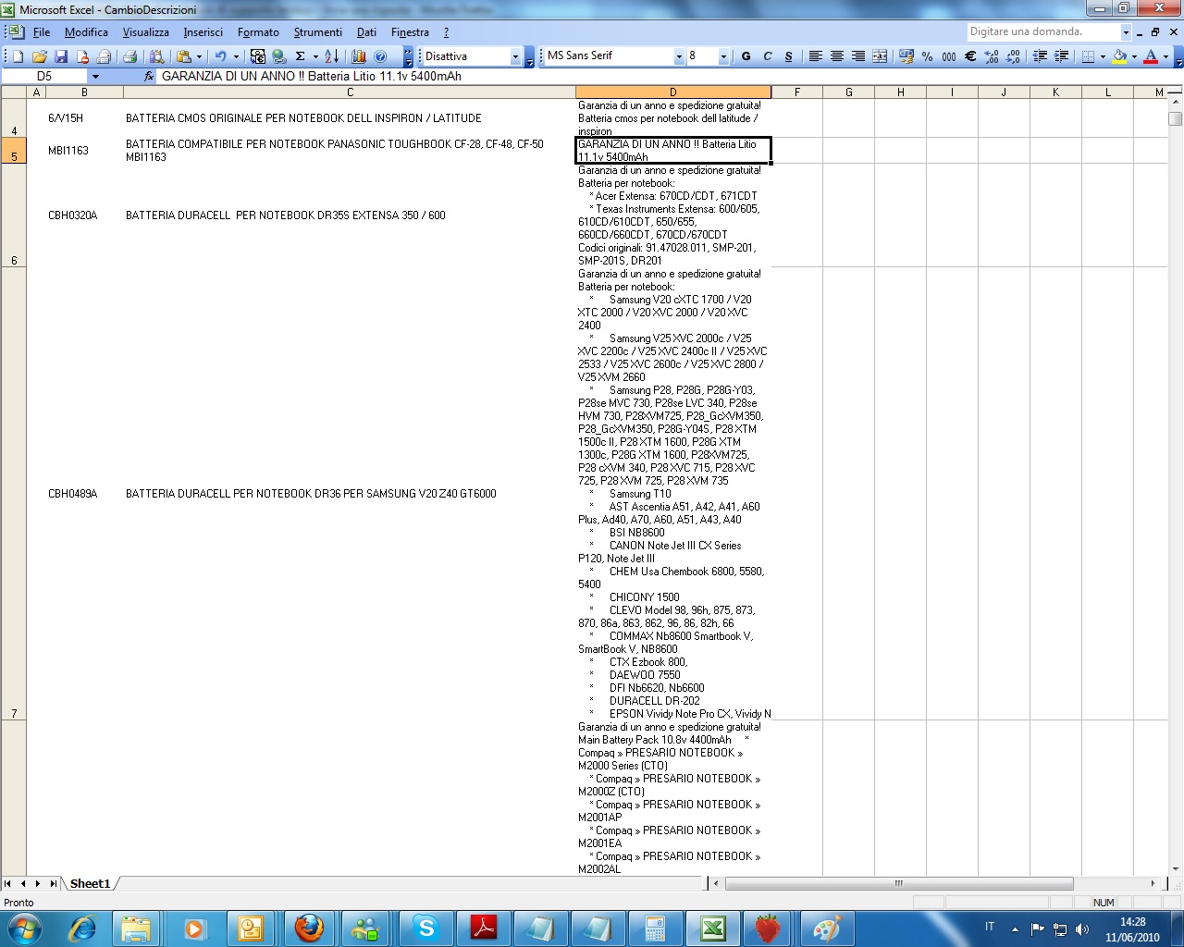Apply the yellow fill color

tap(1119, 56)
